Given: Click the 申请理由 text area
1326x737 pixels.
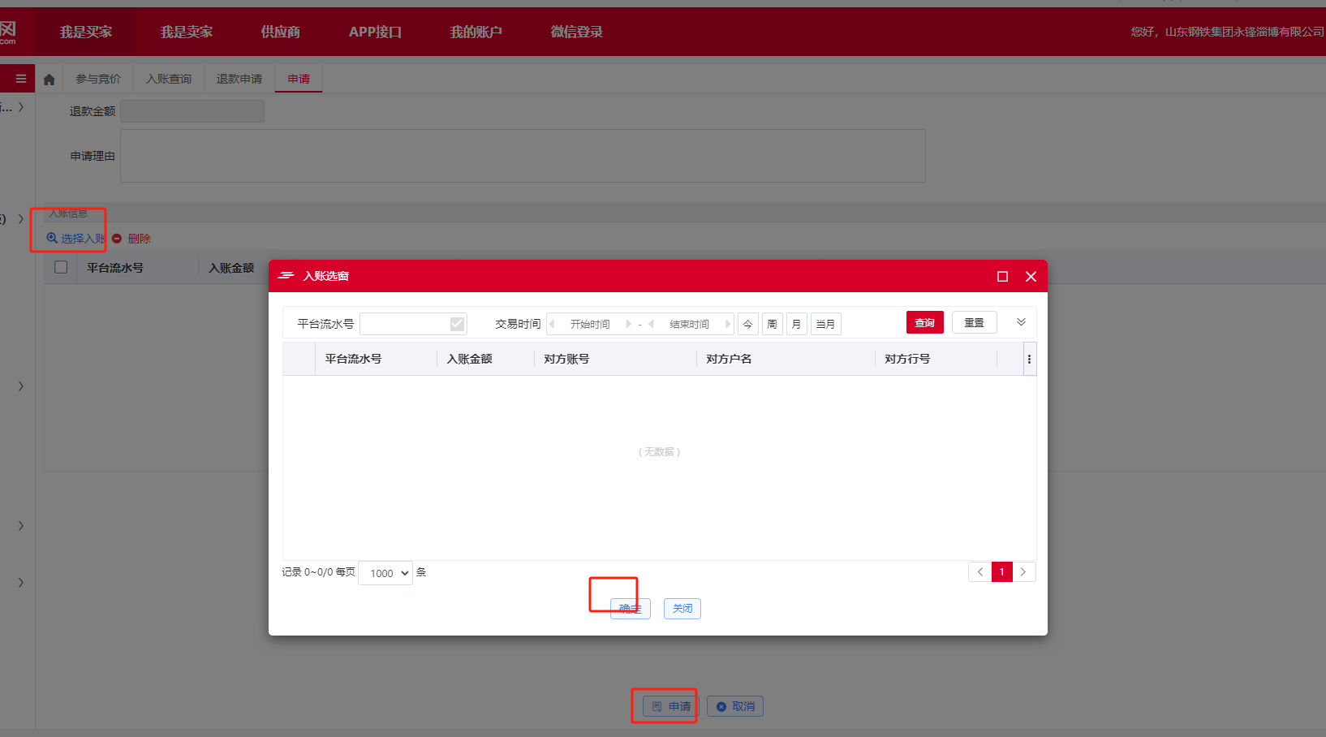Looking at the screenshot, I should [x=523, y=156].
